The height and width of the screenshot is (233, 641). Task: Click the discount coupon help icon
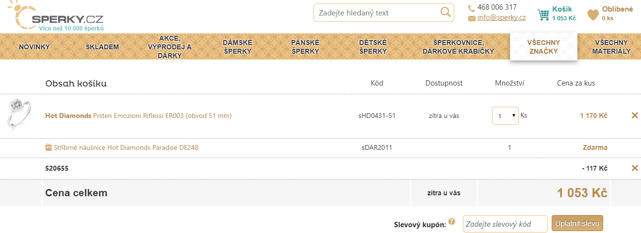pyautogui.click(x=452, y=221)
